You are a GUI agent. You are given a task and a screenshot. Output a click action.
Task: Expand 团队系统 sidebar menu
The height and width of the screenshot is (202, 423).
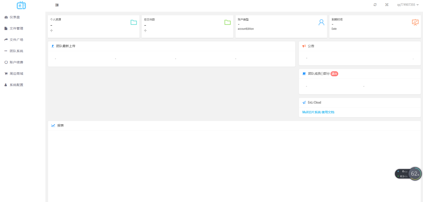pos(16,51)
